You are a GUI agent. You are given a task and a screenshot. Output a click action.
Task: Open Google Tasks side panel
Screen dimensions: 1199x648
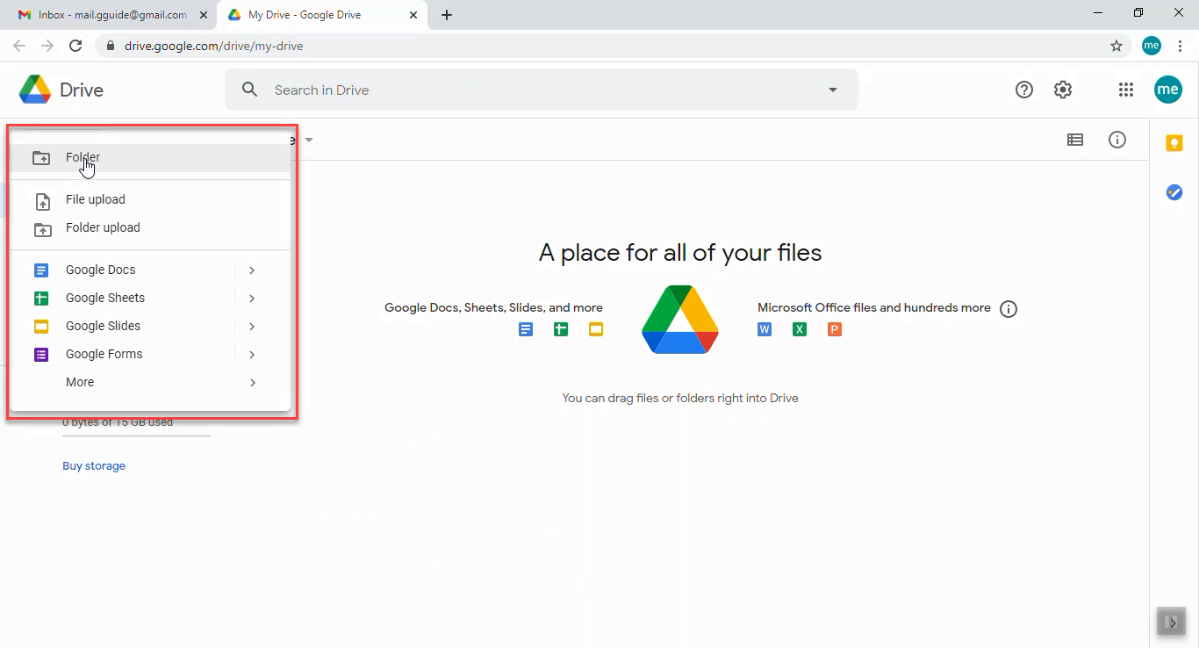(x=1174, y=192)
